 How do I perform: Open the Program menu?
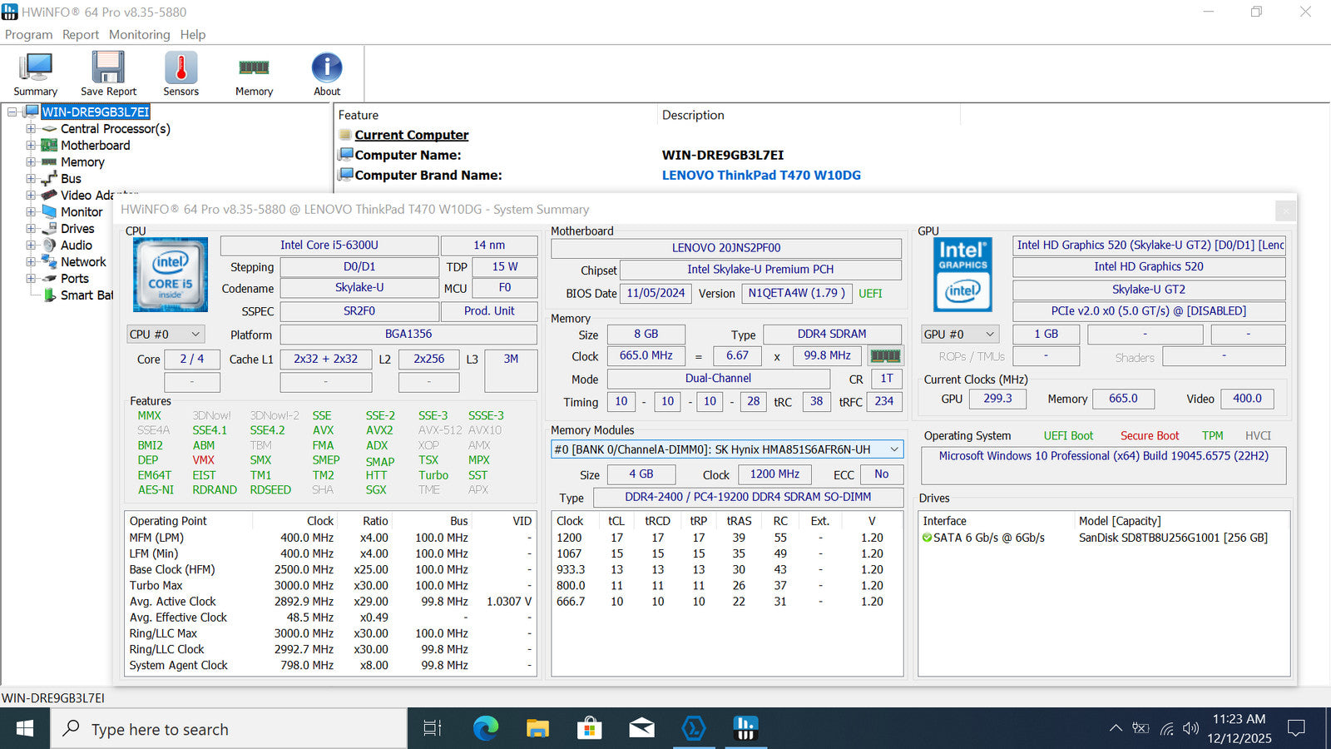pos(28,35)
